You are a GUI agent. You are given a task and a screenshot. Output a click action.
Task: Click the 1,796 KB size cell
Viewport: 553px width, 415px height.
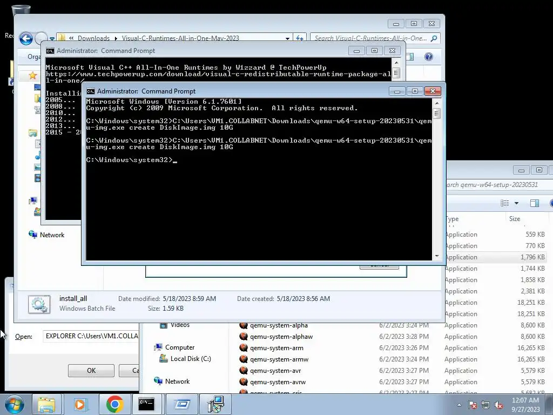pos(532,257)
